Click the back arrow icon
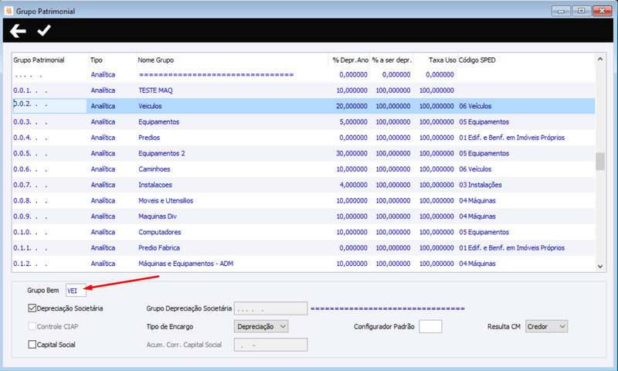The image size is (618, 371). [x=18, y=31]
